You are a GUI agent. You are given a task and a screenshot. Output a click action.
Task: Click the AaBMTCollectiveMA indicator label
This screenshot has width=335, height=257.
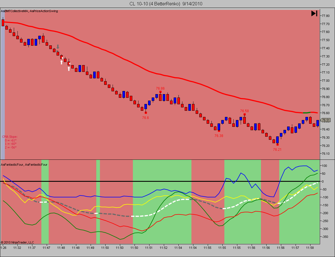coord(14,11)
